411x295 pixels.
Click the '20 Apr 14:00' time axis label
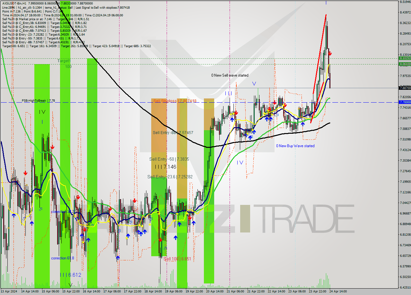tap(215, 291)
